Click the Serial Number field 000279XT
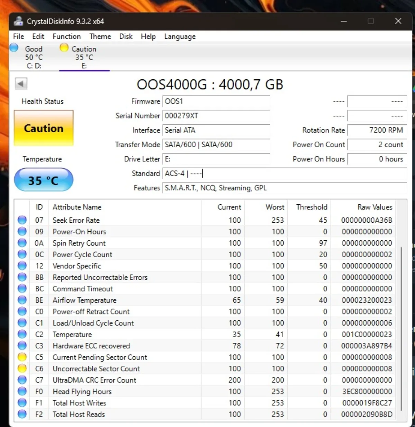This screenshot has height=427, width=415. pyautogui.click(x=216, y=116)
